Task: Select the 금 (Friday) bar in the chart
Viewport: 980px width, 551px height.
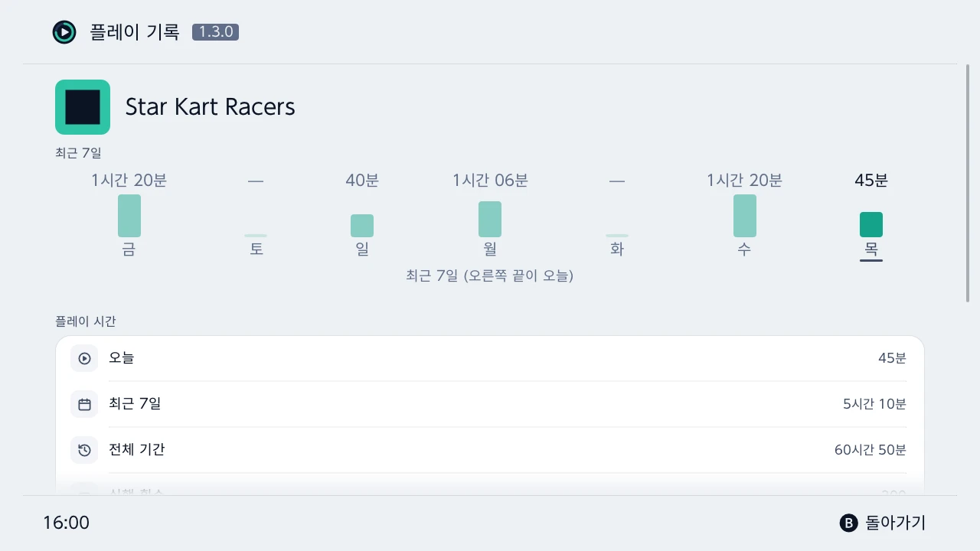Action: click(x=129, y=216)
